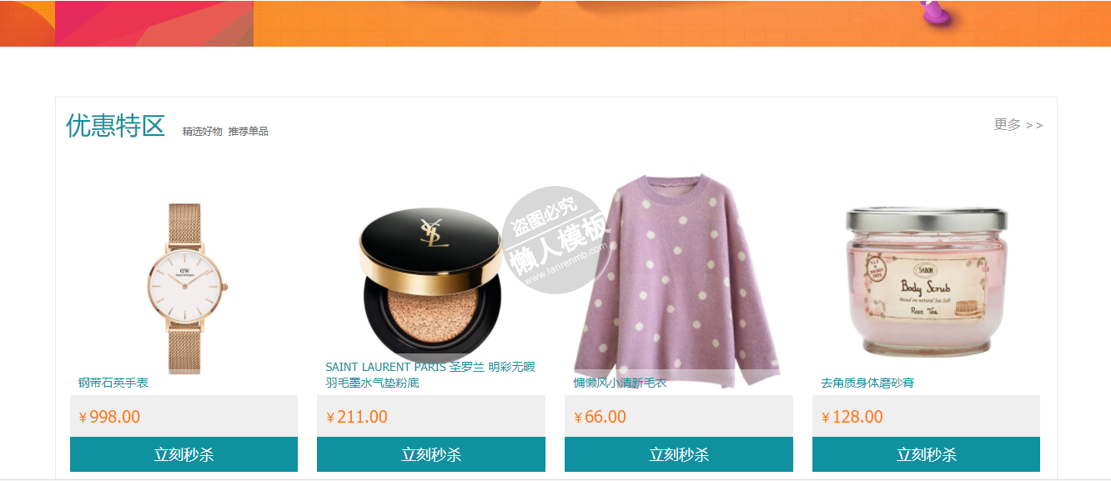The height and width of the screenshot is (481, 1111).
Task: Click 立刻秒杀 under the YSL cushion
Action: pyautogui.click(x=431, y=454)
